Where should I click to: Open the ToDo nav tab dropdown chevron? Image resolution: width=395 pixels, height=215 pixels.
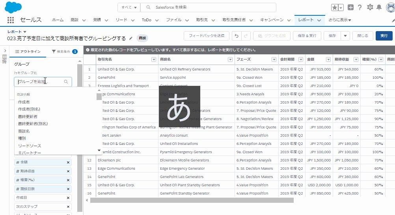(157, 20)
